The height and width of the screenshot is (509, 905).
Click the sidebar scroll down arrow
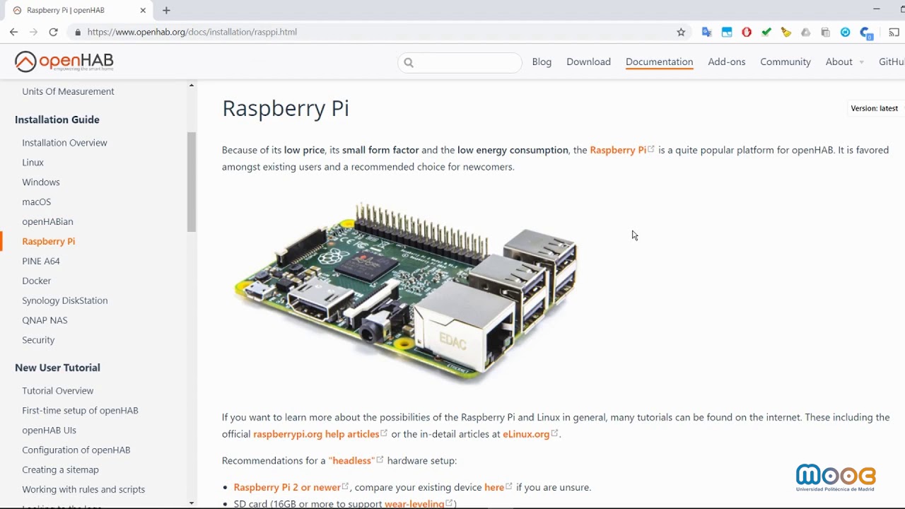pyautogui.click(x=192, y=503)
